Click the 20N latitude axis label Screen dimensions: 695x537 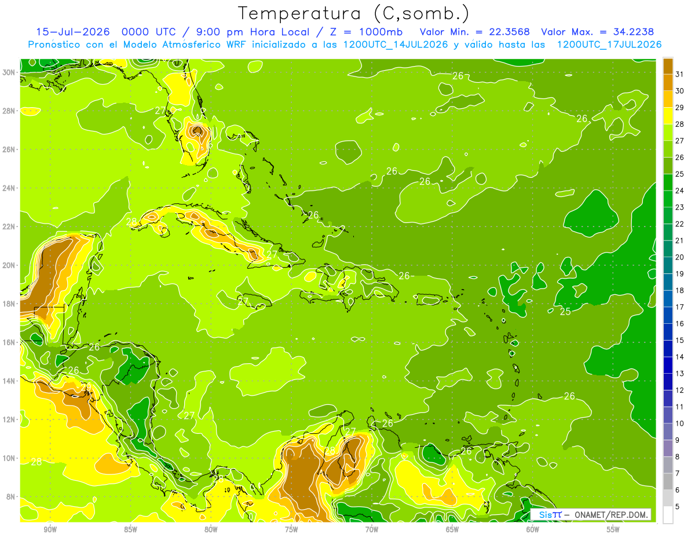coord(10,265)
